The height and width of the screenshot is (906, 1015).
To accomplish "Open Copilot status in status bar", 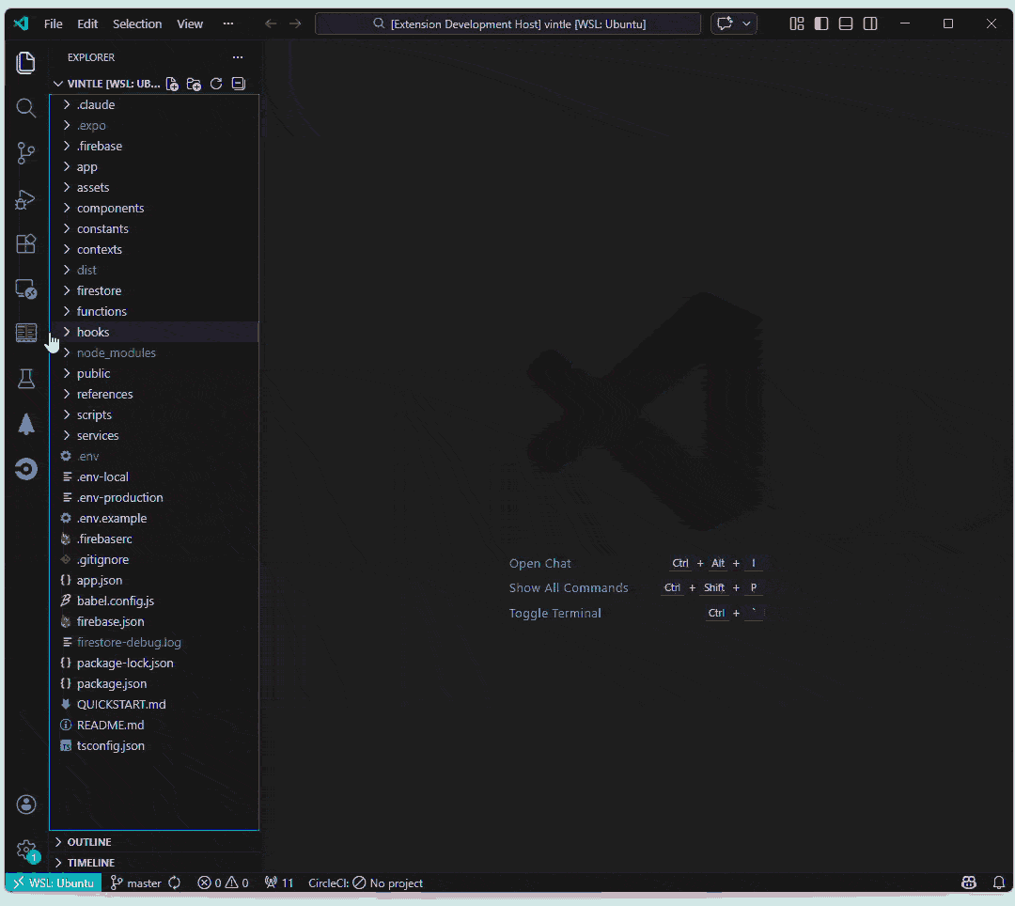I will [968, 883].
